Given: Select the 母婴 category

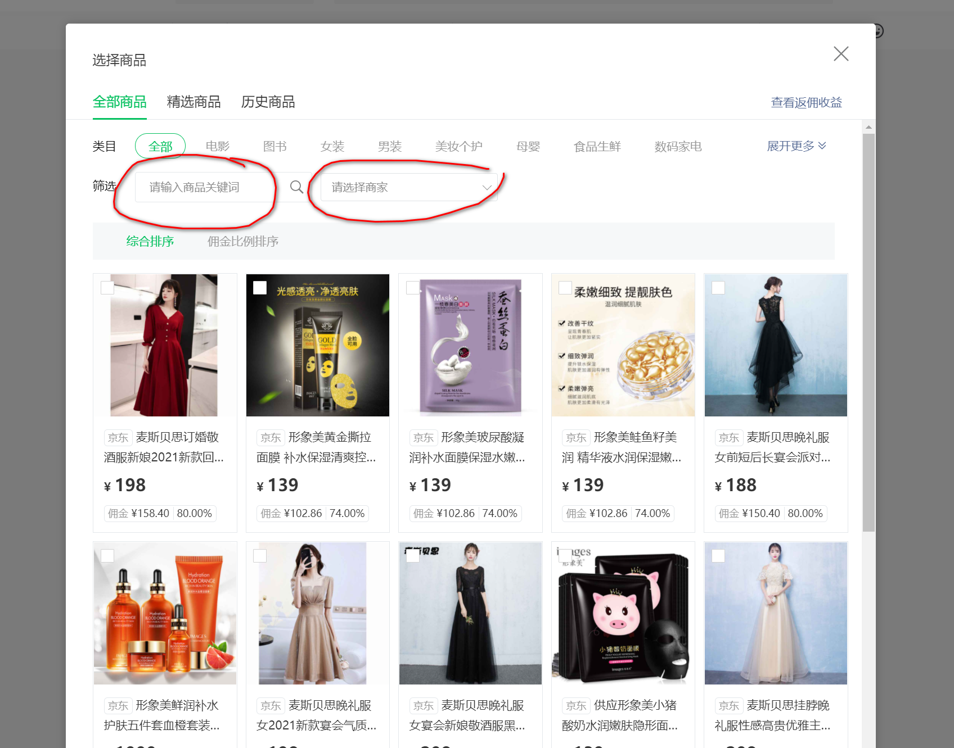Looking at the screenshot, I should pyautogui.click(x=528, y=147).
